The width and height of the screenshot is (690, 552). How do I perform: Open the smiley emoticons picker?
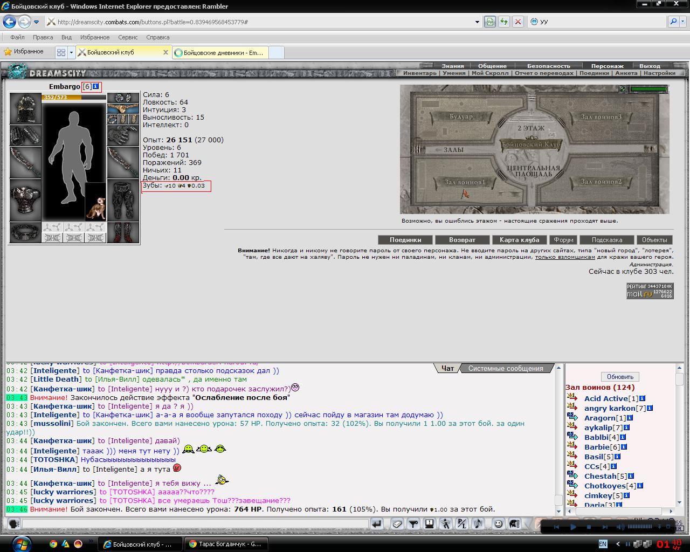499,523
